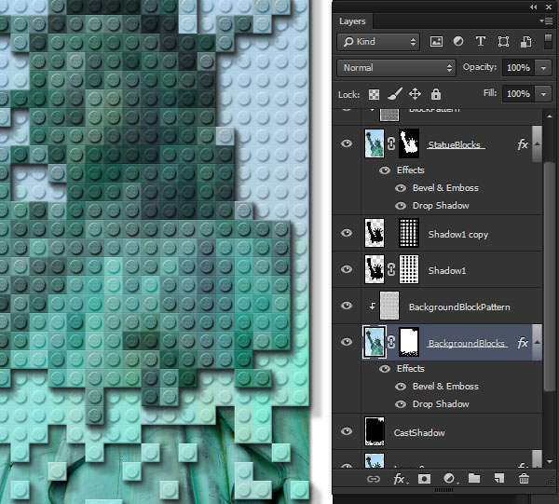Open Layers panel flyout menu
Image resolution: width=559 pixels, height=504 pixels.
[x=547, y=21]
